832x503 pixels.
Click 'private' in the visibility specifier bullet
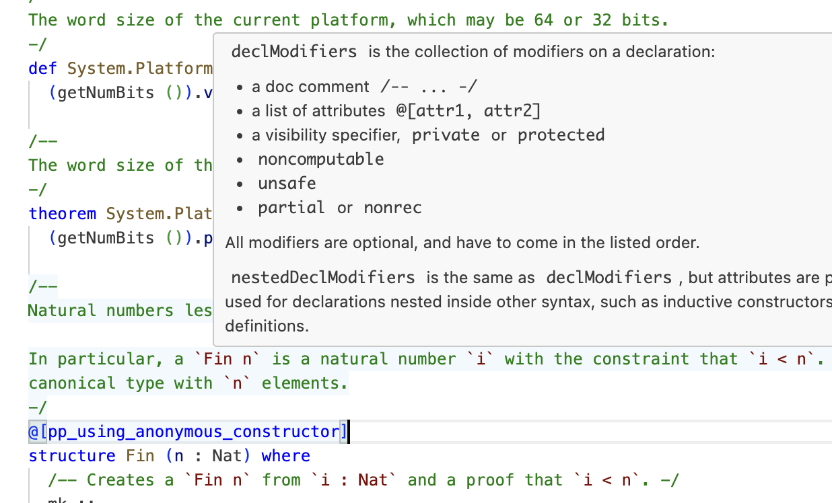tap(446, 135)
